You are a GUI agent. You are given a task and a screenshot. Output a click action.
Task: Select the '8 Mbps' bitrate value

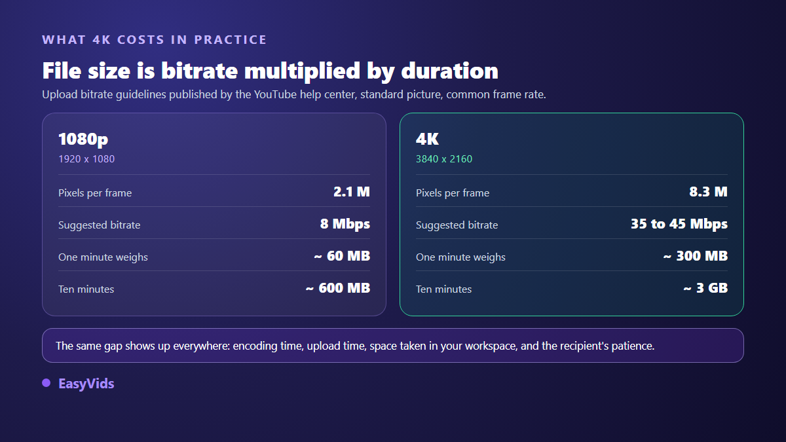(345, 224)
